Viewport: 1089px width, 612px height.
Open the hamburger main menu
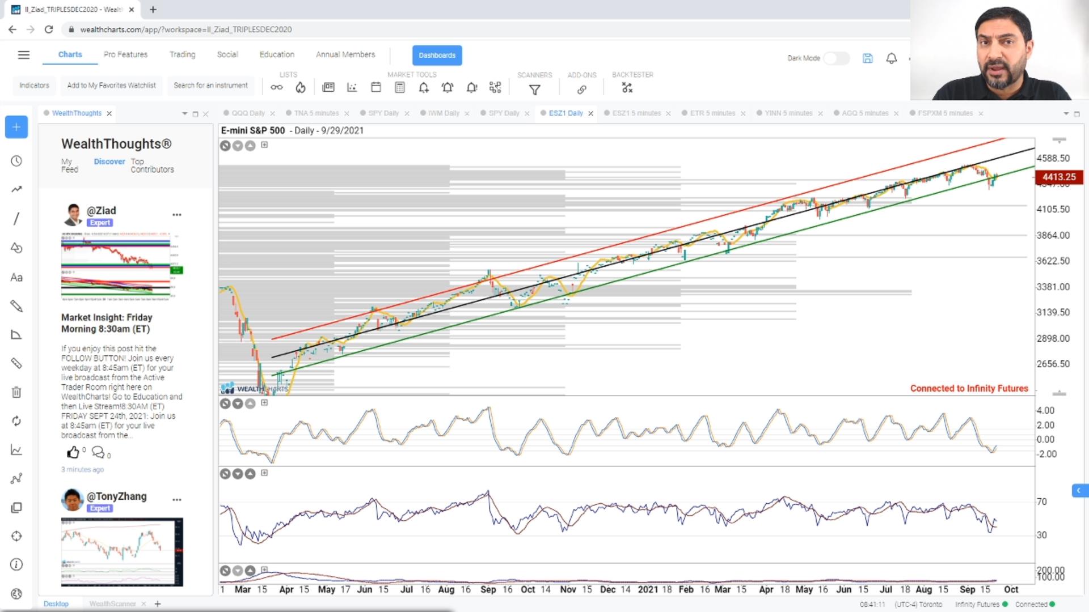tap(23, 55)
